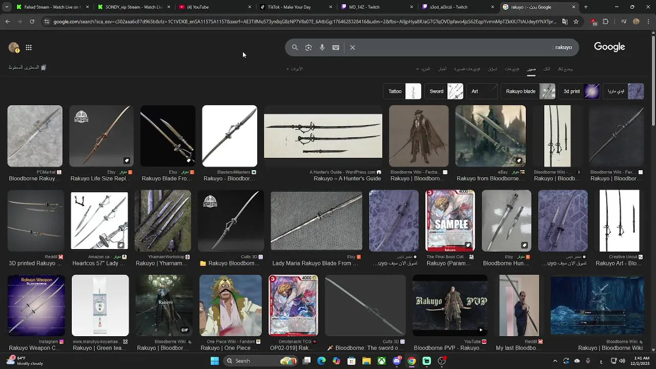The width and height of the screenshot is (656, 369).
Task: Open Google Lens image search
Action: (309, 47)
